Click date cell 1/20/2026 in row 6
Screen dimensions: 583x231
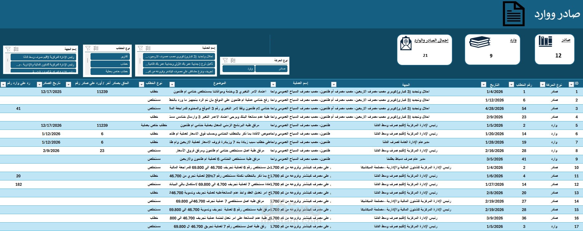coord(494,134)
